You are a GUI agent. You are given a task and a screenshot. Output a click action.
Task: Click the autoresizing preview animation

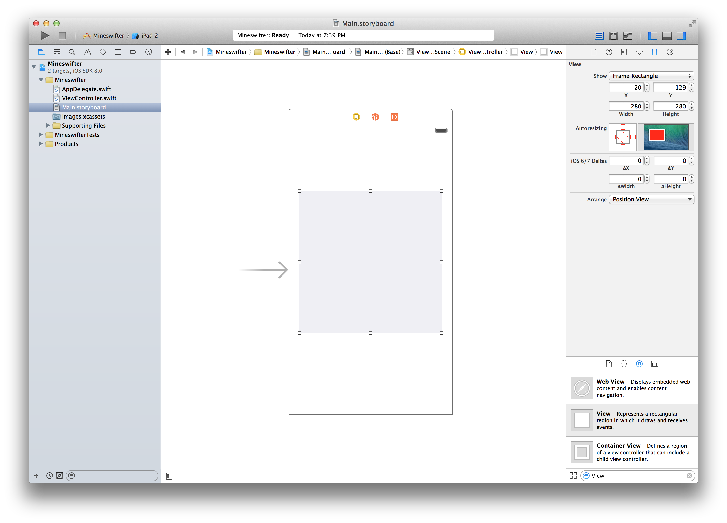666,137
